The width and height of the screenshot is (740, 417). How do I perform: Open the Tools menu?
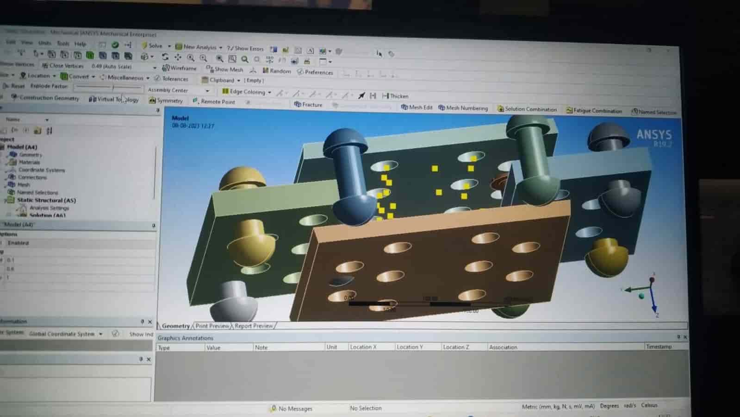click(x=62, y=44)
